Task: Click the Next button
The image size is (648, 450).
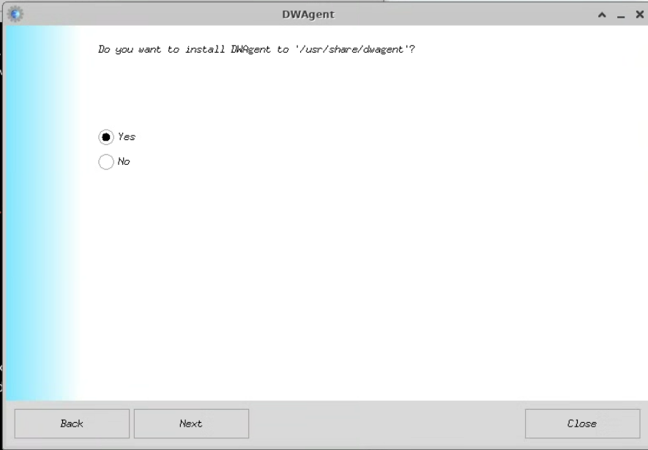Action: click(191, 424)
